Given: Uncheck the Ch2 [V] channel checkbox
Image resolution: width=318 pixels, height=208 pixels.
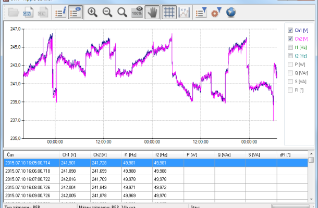Looking at the screenshot, I should 290,39.
